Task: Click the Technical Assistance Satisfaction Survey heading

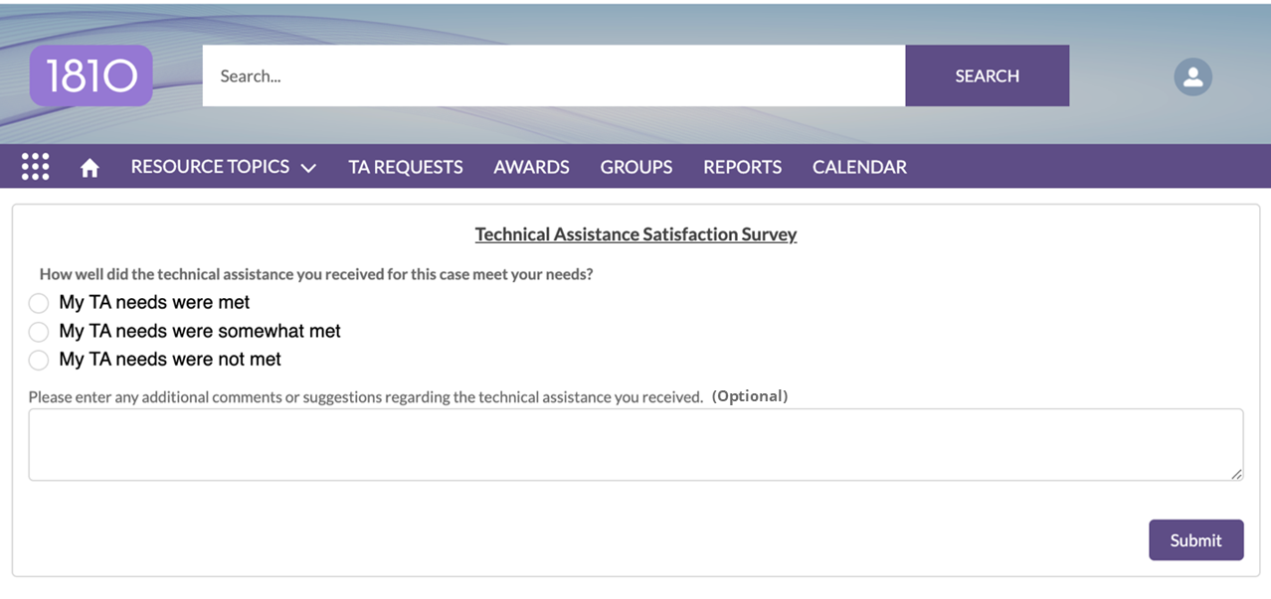Action: pyautogui.click(x=635, y=234)
